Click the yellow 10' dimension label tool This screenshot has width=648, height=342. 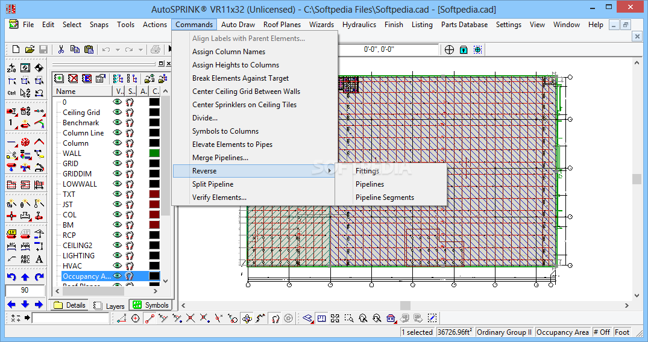(11, 234)
